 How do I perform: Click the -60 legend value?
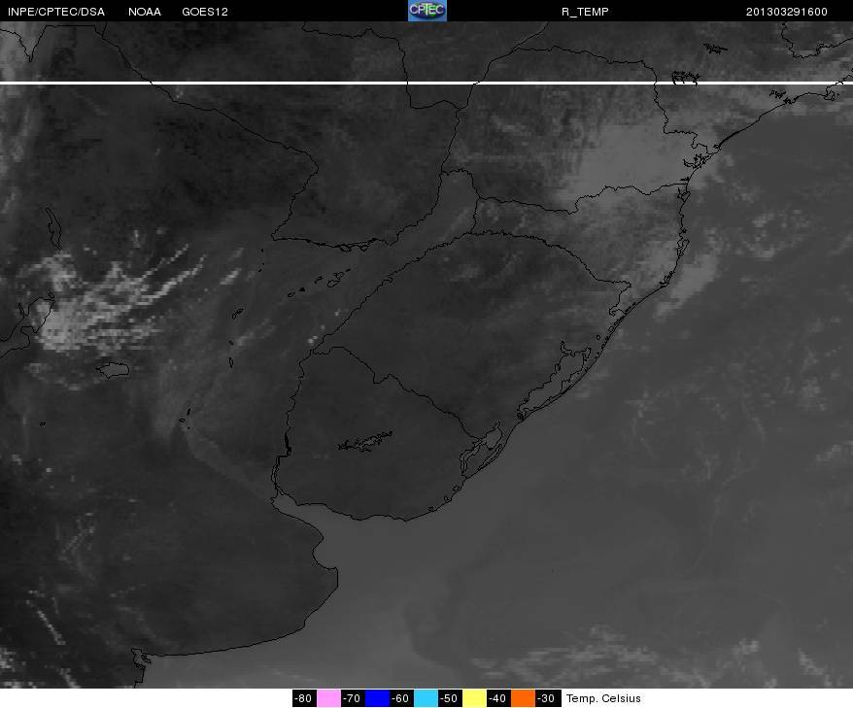click(401, 698)
